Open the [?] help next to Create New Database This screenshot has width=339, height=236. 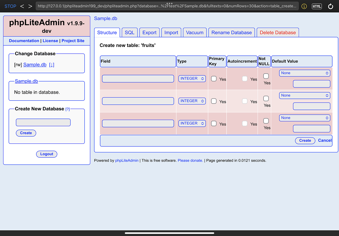pos(68,109)
